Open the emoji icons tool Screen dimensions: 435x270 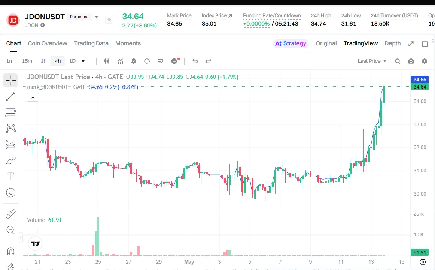point(11,193)
